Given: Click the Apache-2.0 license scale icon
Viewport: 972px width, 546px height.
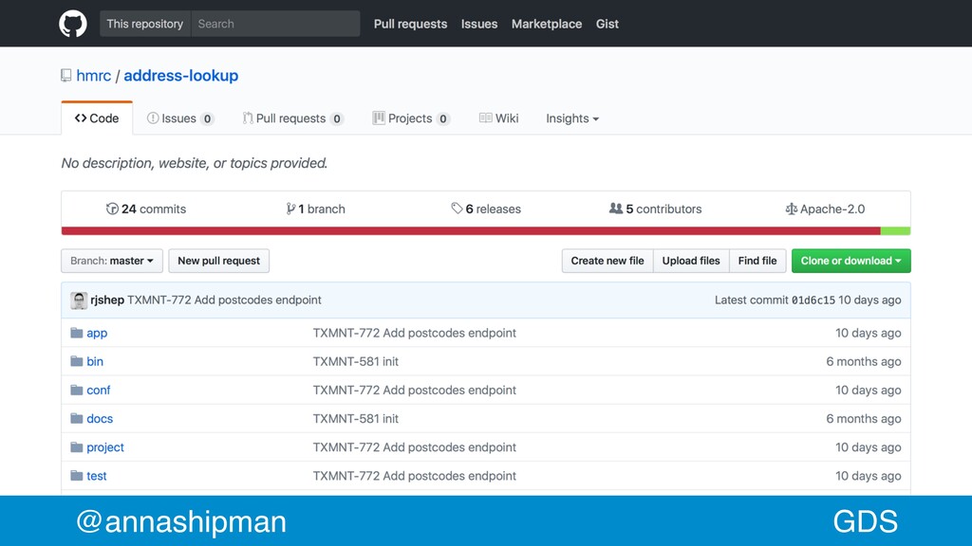Looking at the screenshot, I should click(791, 209).
